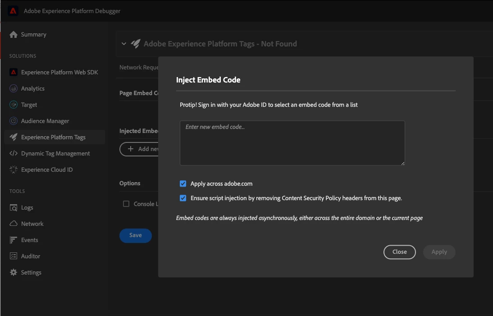The image size is (493, 316).
Task: Click the plus icon on Add new button
Action: pos(131,149)
